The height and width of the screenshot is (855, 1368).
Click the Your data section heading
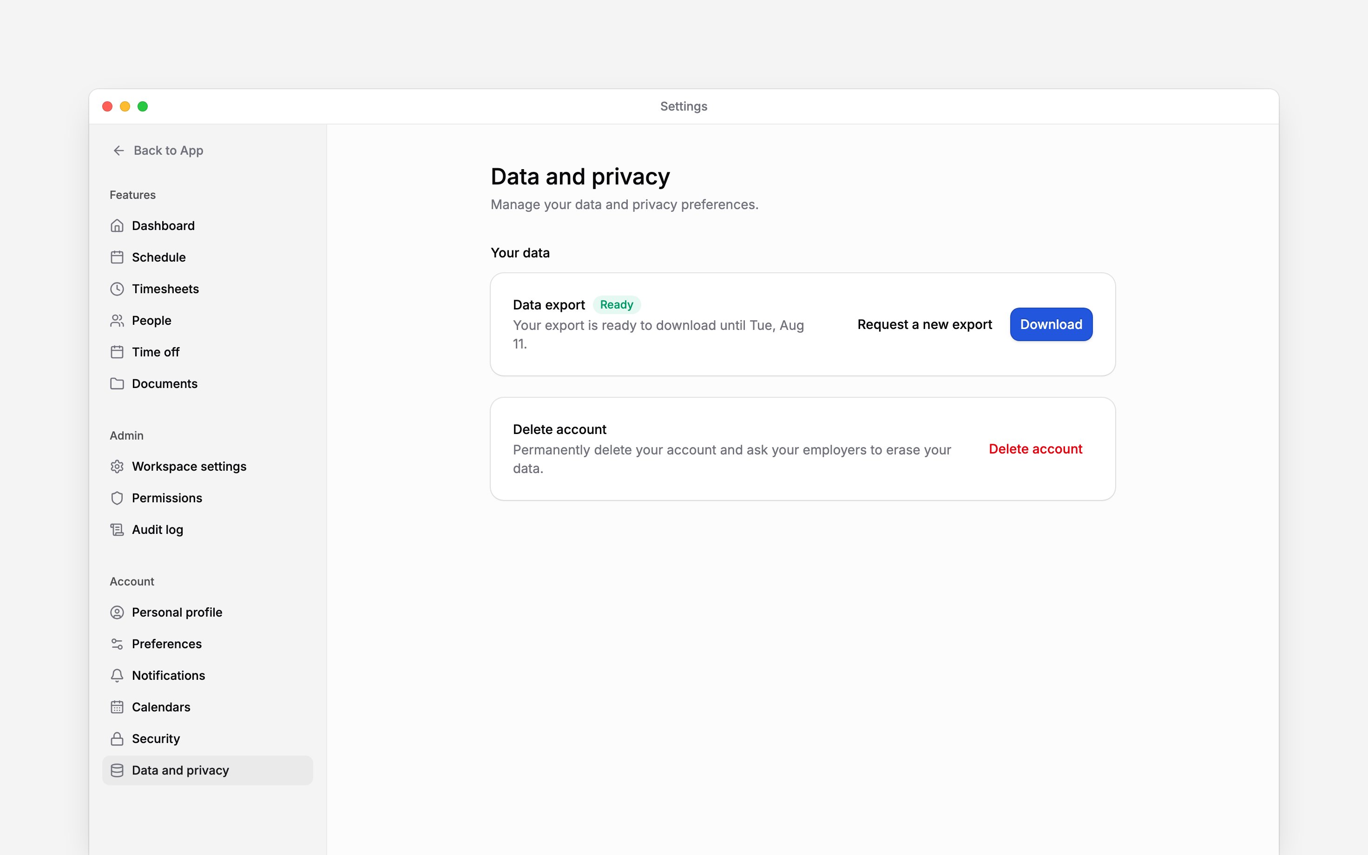coord(520,253)
